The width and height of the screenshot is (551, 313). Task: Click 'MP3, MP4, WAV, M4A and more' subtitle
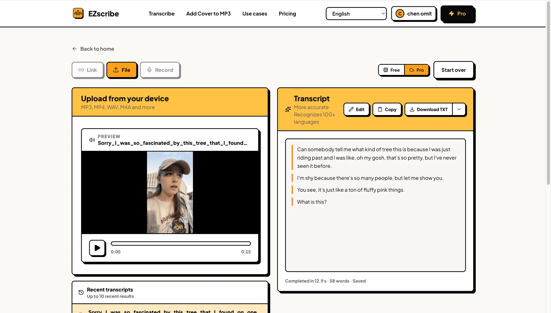[x=118, y=107]
